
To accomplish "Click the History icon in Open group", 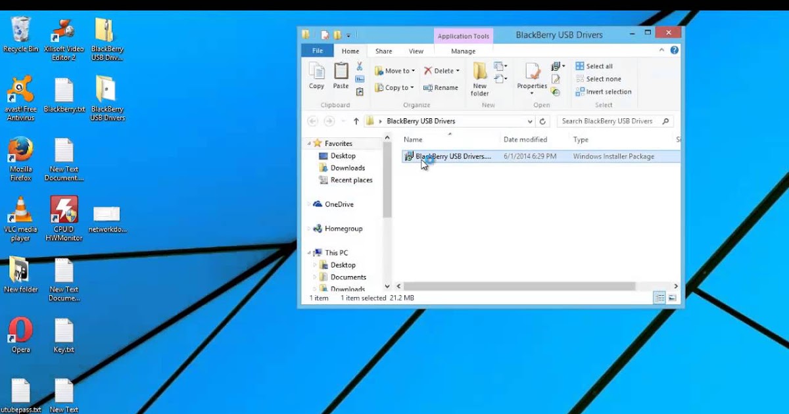I will (x=556, y=92).
